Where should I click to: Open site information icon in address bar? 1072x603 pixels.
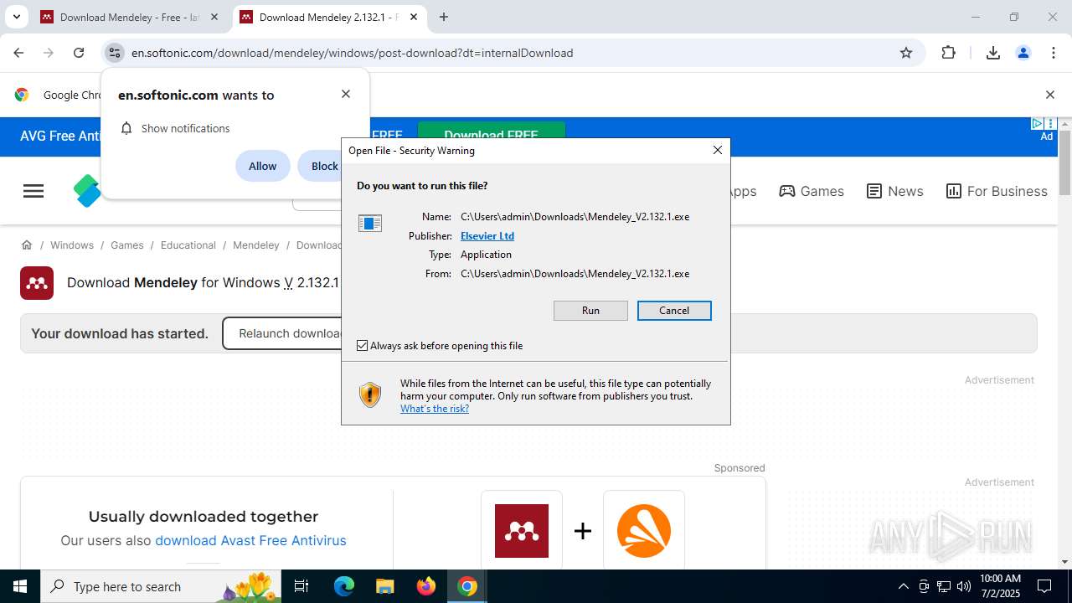coord(115,53)
